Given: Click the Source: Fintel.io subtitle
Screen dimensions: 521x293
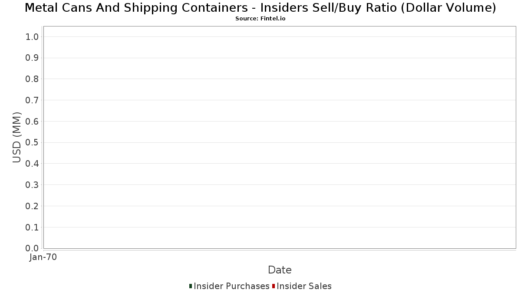Looking at the screenshot, I should pyautogui.click(x=260, y=19).
